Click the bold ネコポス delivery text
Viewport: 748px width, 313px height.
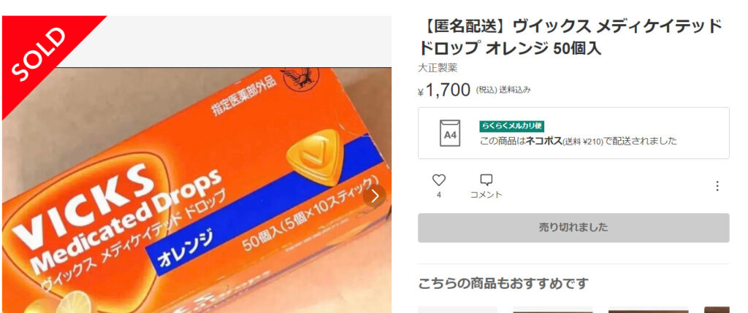coord(543,141)
